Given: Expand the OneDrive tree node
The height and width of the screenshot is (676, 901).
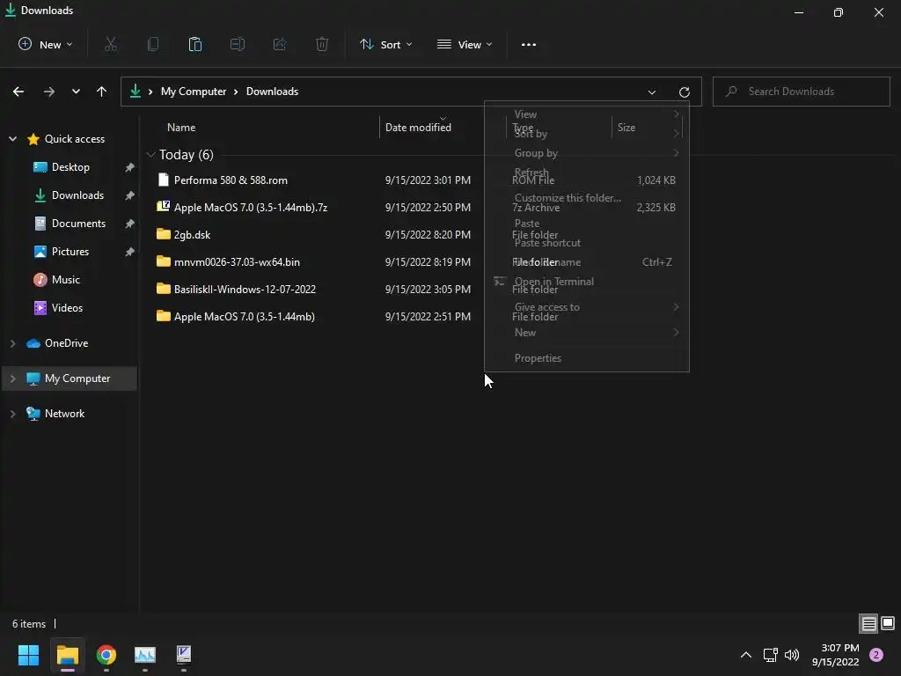Looking at the screenshot, I should [12, 343].
